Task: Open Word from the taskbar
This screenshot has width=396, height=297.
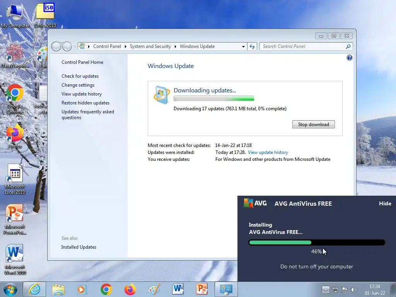Action: (x=178, y=289)
